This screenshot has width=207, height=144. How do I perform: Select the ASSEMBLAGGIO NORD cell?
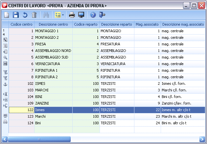tap(53, 51)
